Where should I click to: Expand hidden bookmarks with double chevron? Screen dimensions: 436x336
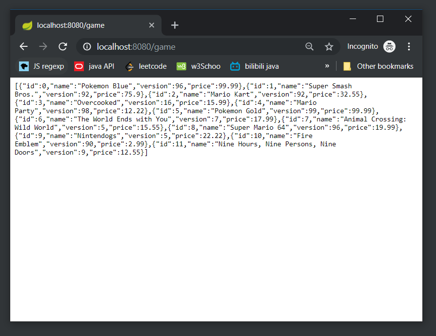coord(327,66)
